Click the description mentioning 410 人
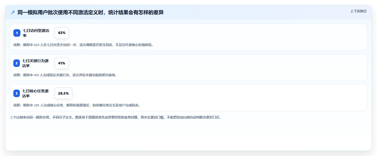 click(x=65, y=75)
